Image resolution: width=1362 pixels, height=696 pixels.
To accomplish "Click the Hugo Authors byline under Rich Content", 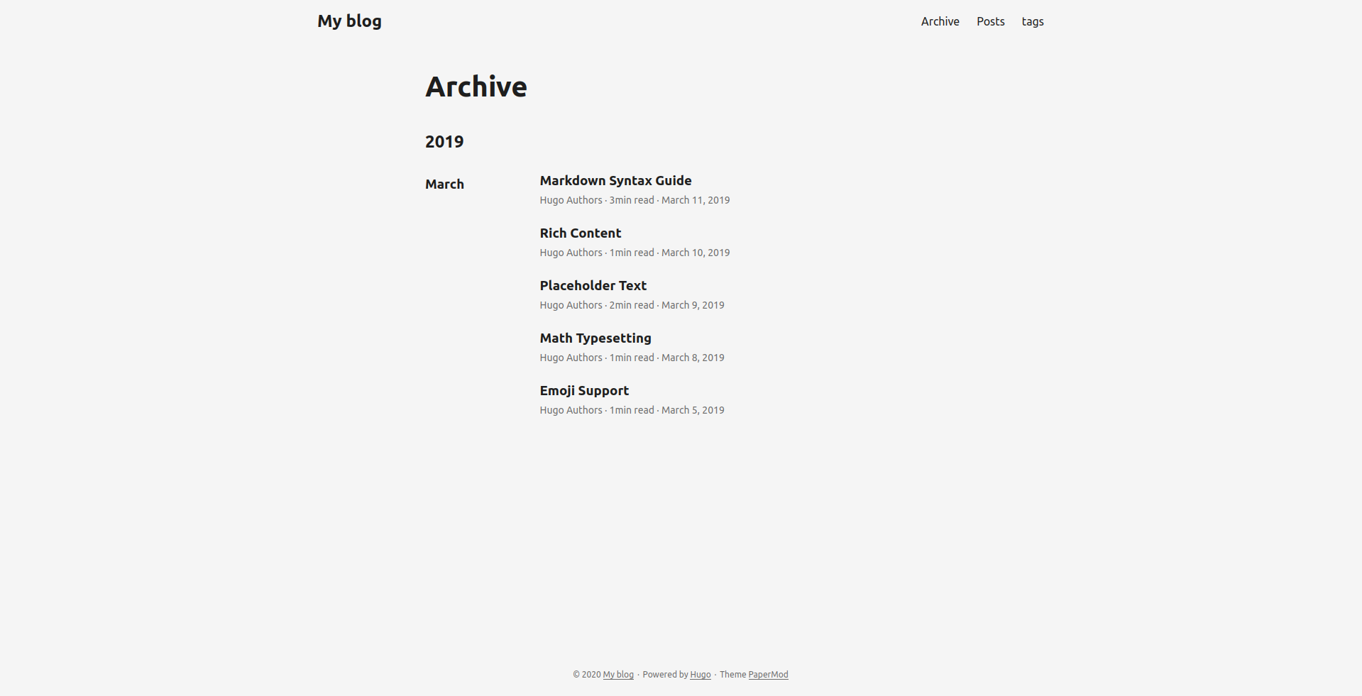I will tap(571, 253).
